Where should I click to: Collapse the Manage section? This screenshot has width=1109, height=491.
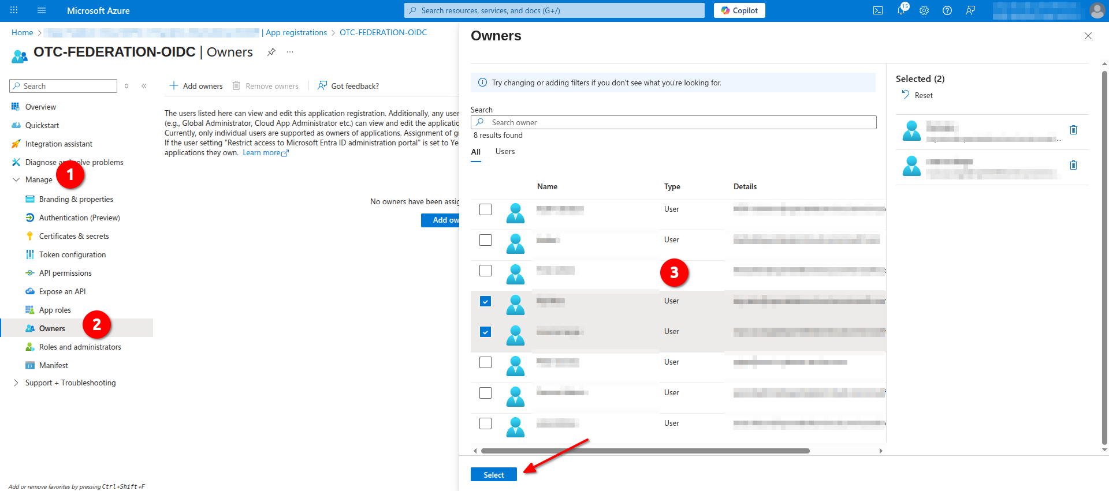[x=16, y=180]
